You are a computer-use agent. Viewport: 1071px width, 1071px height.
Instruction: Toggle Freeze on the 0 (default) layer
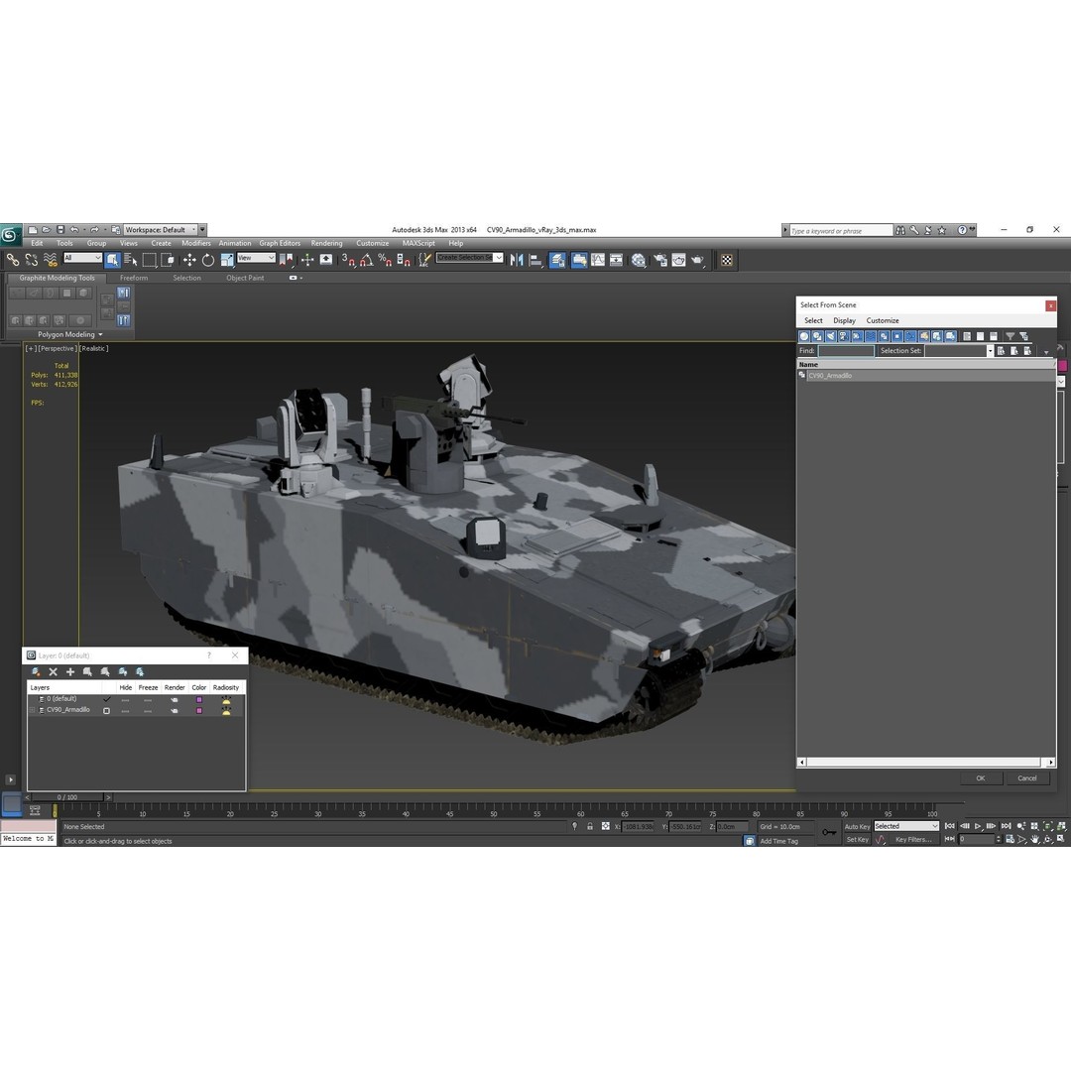point(148,699)
